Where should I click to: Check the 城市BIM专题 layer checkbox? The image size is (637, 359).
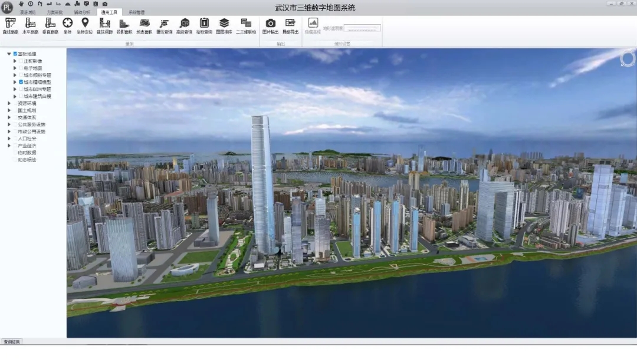click(x=21, y=89)
